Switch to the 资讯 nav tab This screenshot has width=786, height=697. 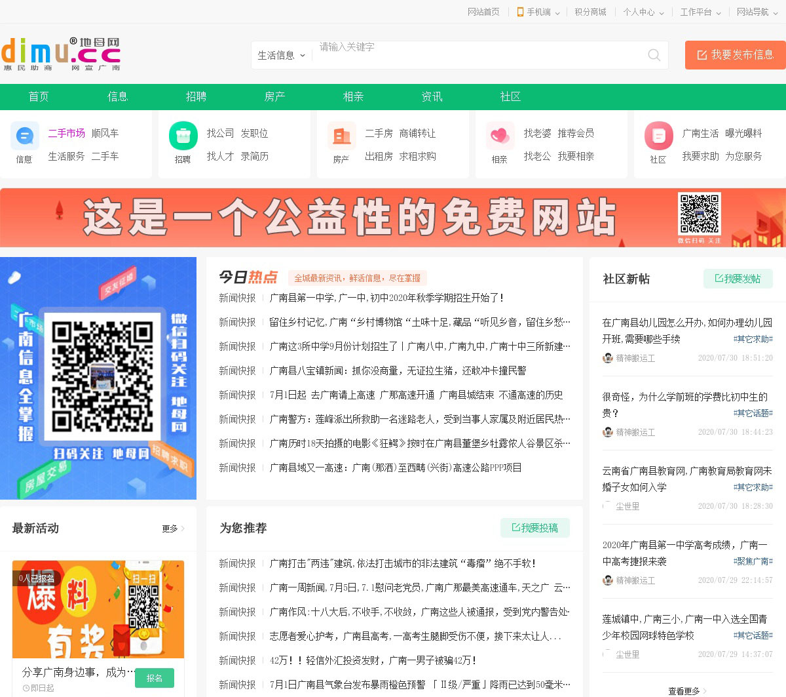pos(432,96)
